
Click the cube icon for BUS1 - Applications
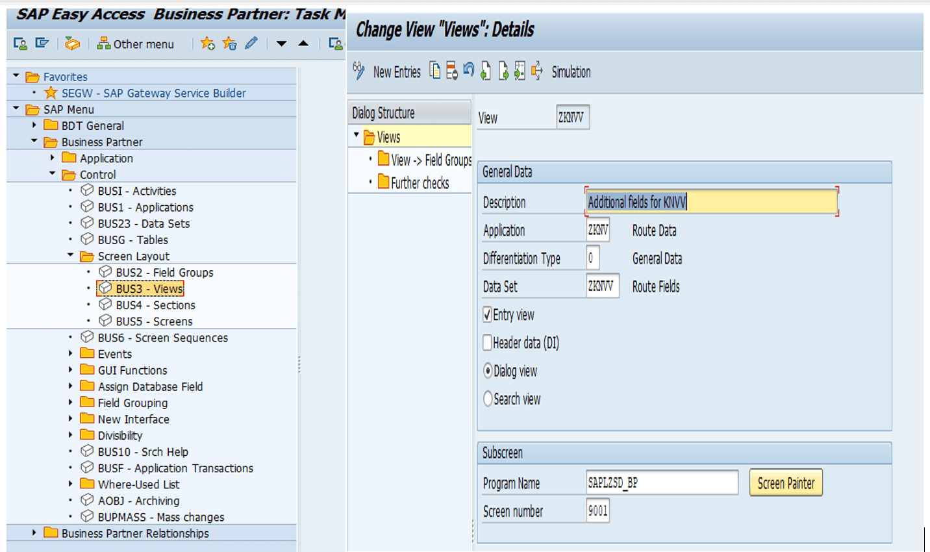point(87,207)
